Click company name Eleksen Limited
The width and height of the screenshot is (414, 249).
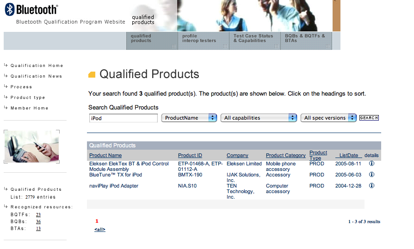[x=244, y=164]
